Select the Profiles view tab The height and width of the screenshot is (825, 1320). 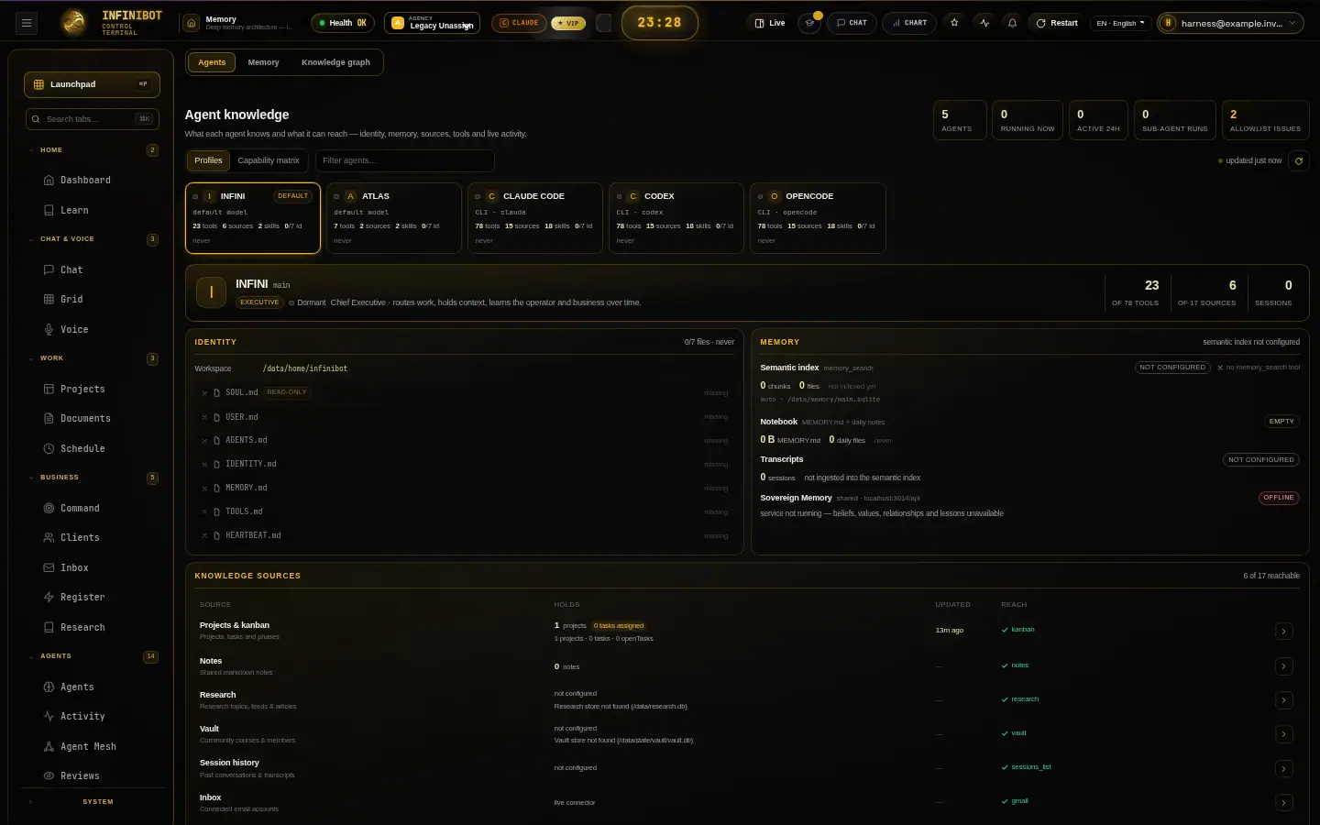tap(208, 160)
